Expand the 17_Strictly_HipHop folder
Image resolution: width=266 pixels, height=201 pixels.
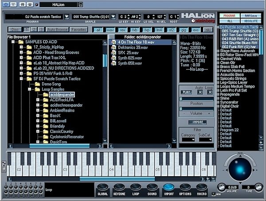point(21,47)
